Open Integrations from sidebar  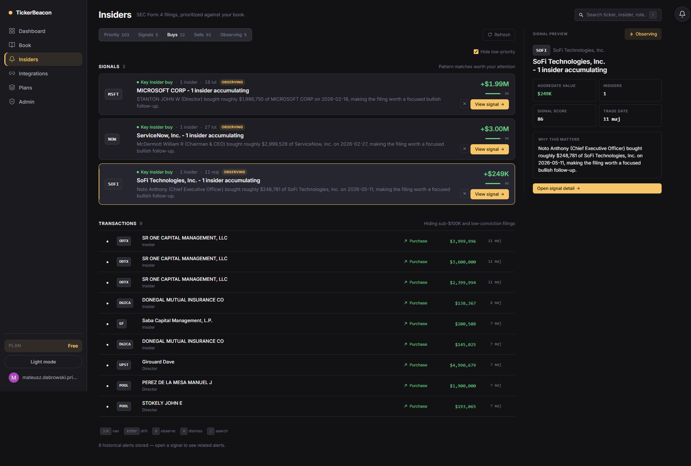43,74
